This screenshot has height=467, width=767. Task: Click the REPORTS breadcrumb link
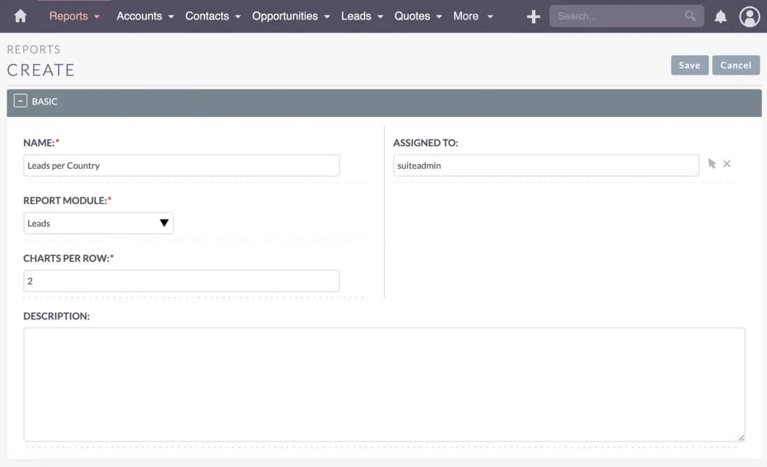(34, 49)
